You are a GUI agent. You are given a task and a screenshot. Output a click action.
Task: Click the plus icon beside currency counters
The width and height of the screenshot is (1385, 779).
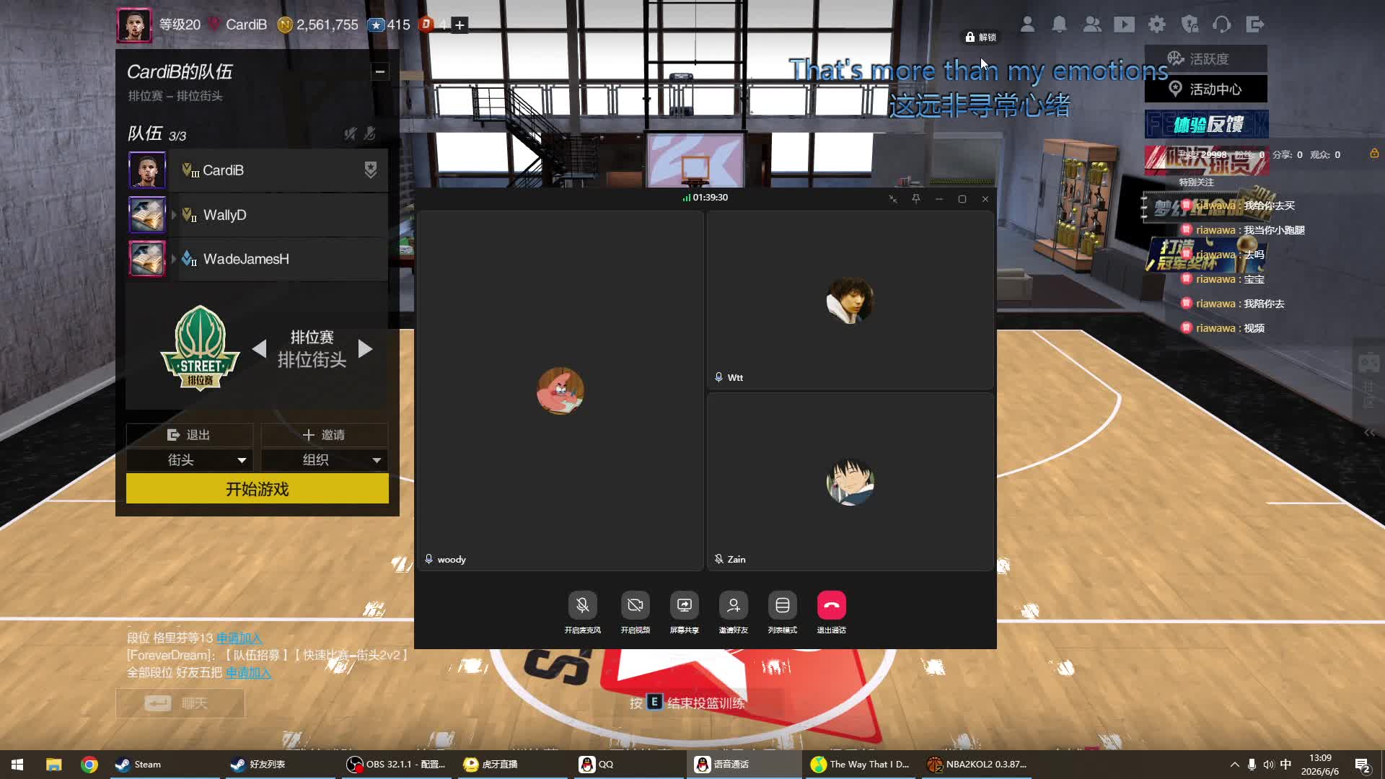pyautogui.click(x=460, y=25)
